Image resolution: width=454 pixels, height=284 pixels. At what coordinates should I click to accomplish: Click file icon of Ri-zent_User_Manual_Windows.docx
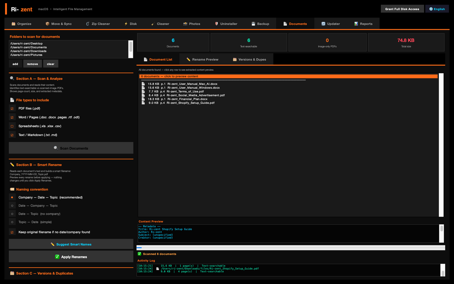(143, 87)
